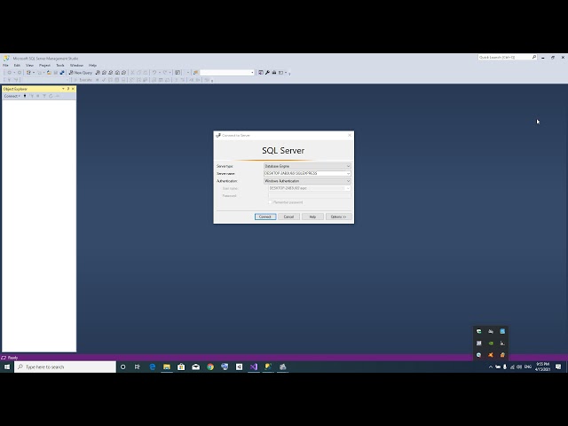Open Object Explorer window position dropdown arrow
This screenshot has width=568, height=426.
tap(63, 89)
